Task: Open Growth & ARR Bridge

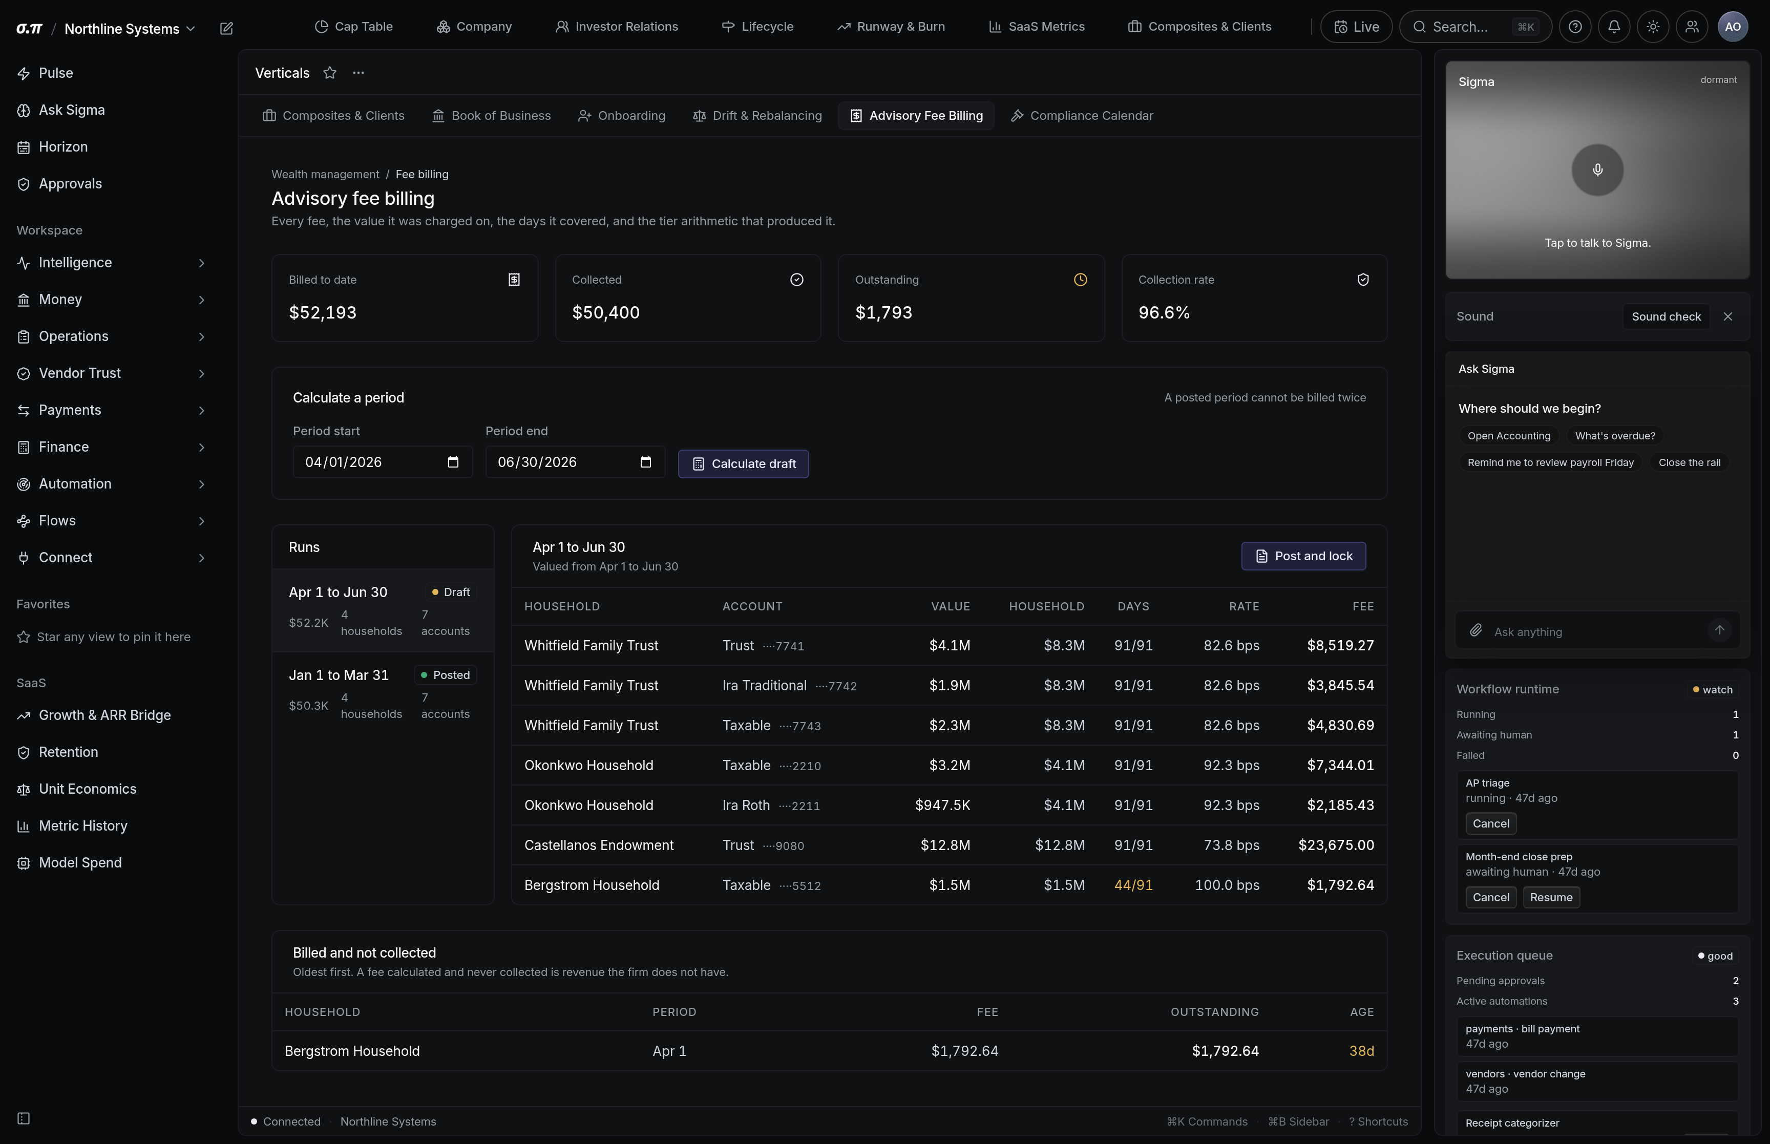Action: 112,715
